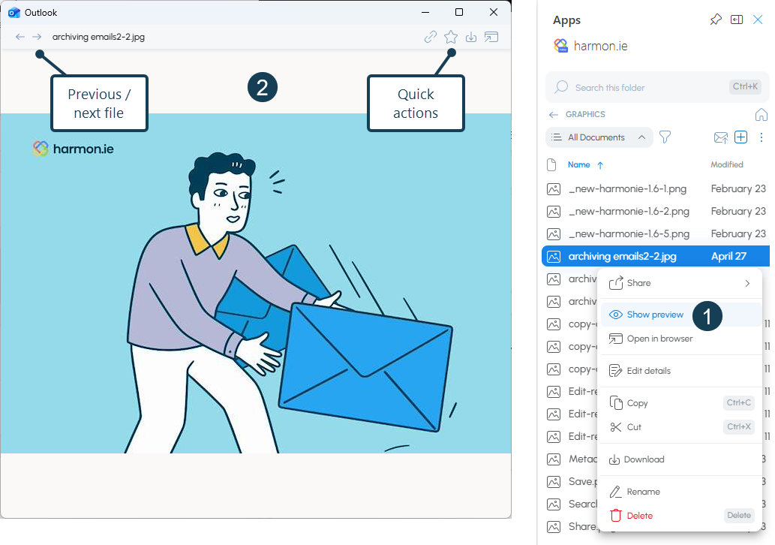
Task: Choose Delete in context menu
Action: click(680, 515)
